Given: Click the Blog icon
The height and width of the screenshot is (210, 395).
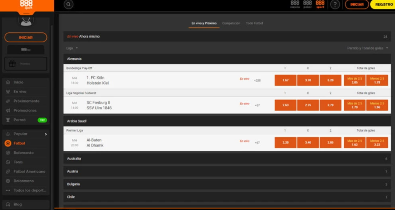Looking at the screenshot, I should [8, 205].
